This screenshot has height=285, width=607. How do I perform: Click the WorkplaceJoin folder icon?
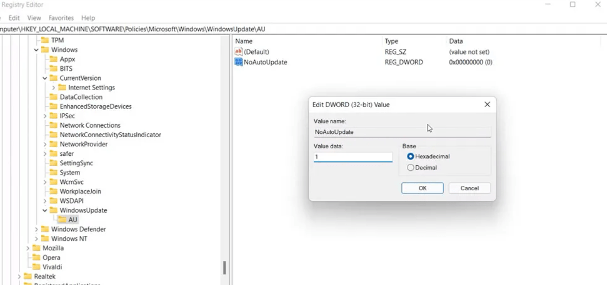54,191
